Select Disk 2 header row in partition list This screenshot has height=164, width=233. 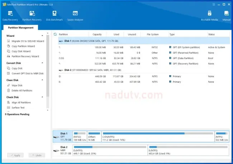click(x=144, y=70)
